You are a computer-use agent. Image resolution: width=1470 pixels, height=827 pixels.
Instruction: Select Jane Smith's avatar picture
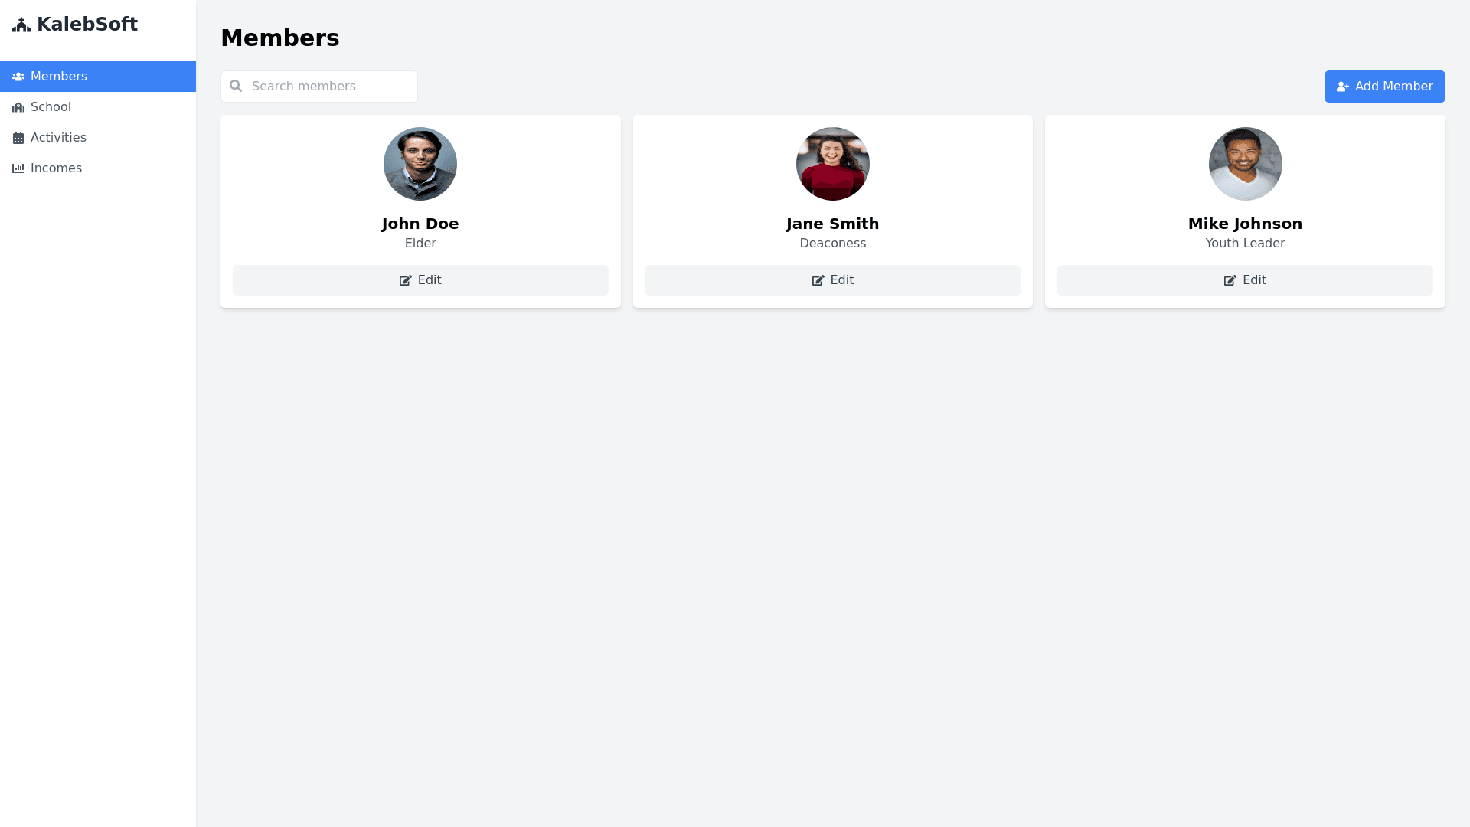point(832,164)
